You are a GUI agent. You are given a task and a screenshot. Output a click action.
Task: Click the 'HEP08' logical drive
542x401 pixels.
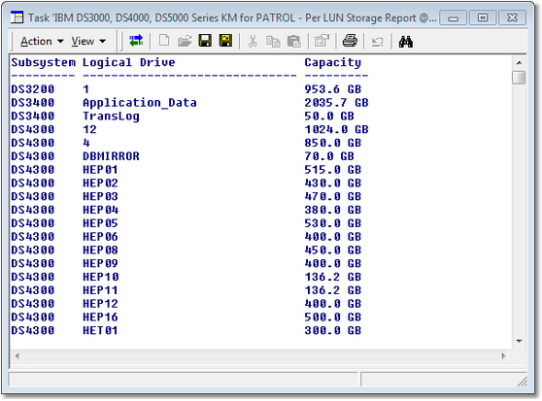tap(100, 251)
